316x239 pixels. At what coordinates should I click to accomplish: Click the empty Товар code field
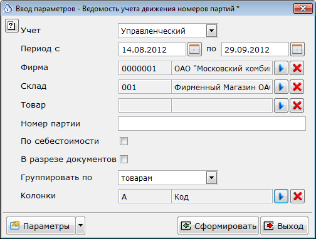145,105
